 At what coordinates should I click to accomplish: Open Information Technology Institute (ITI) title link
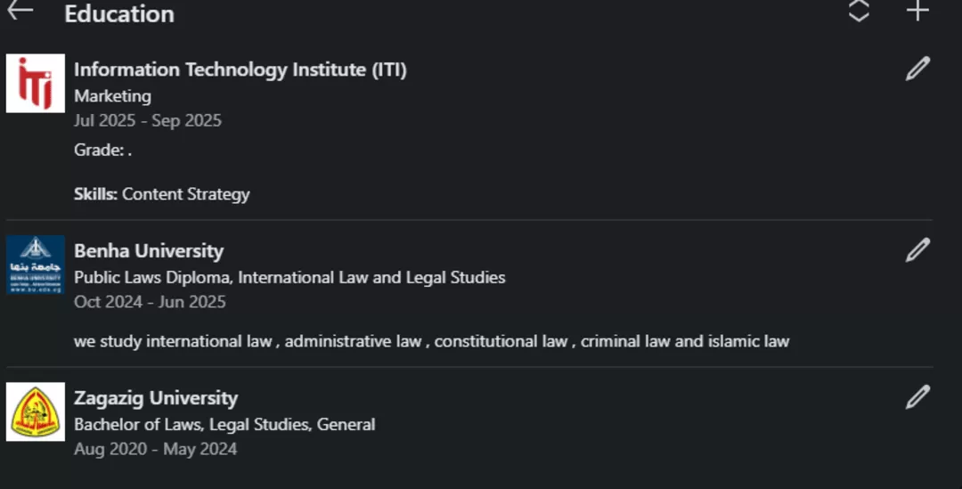coord(240,69)
